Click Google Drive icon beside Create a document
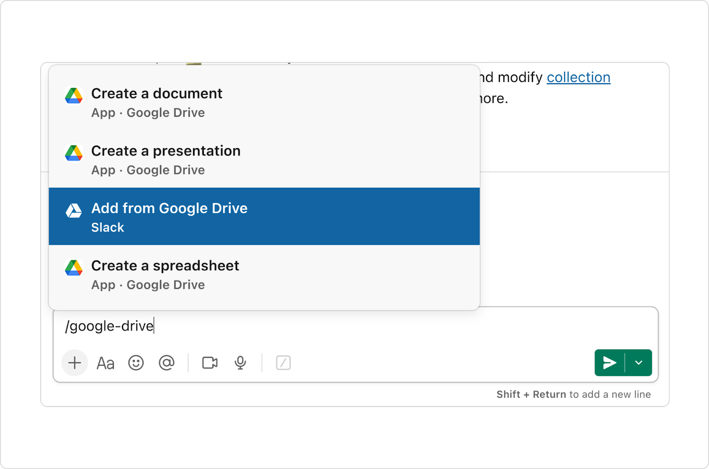Image resolution: width=709 pixels, height=469 pixels. (74, 95)
